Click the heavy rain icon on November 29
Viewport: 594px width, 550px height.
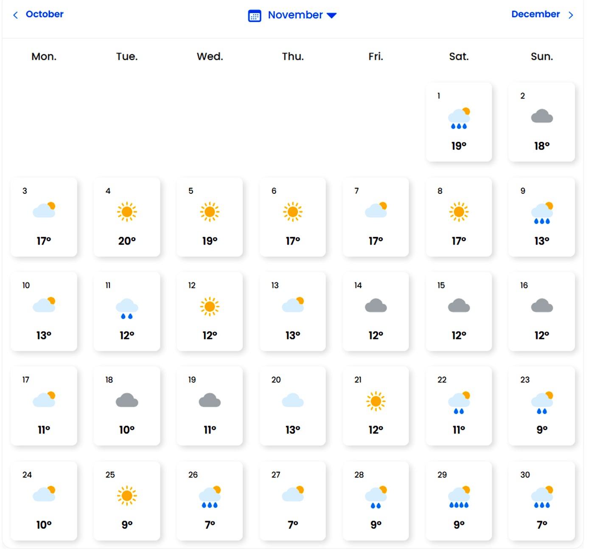pos(459,497)
